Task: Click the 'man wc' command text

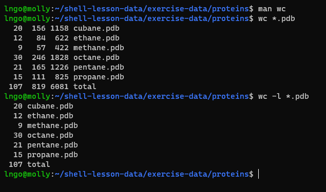Action: point(272,9)
